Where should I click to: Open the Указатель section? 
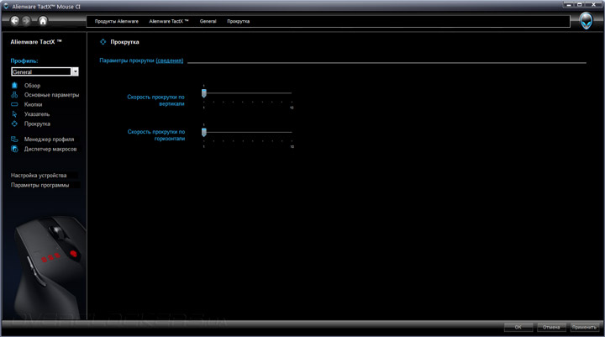(37, 114)
